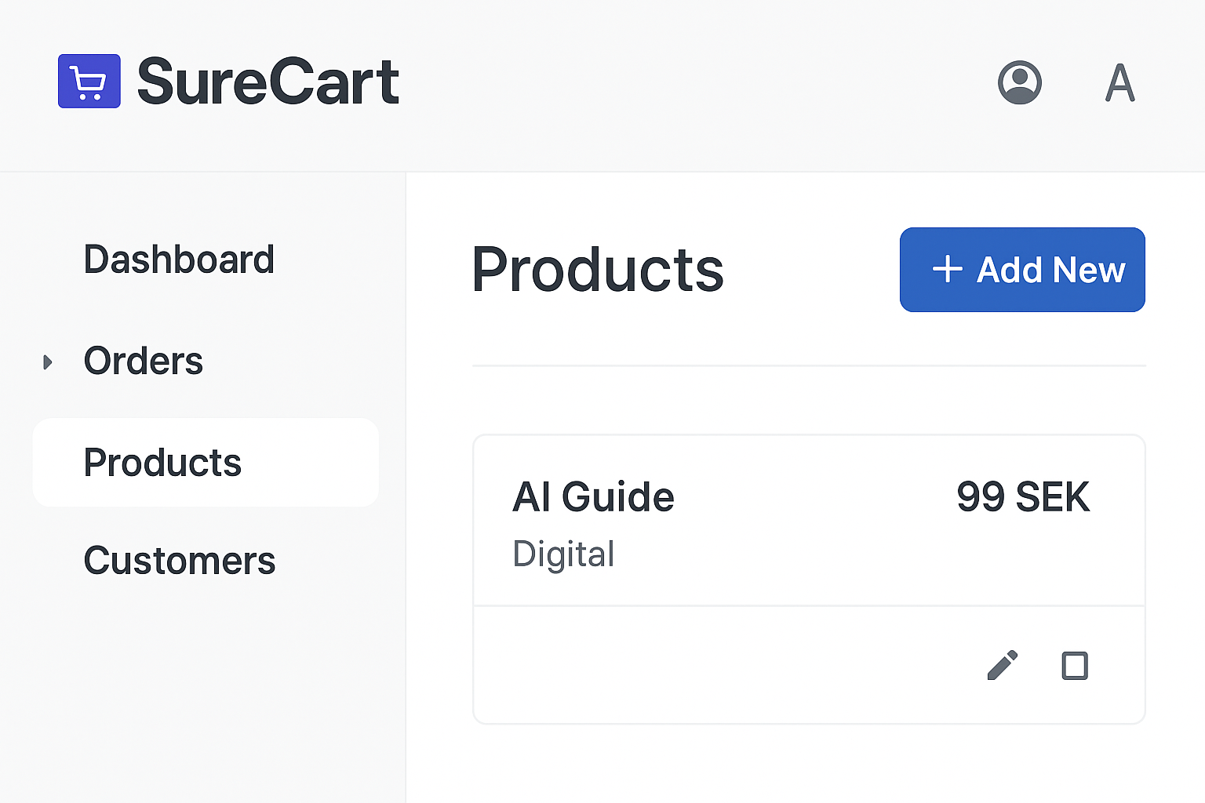Image resolution: width=1205 pixels, height=803 pixels.
Task: Click the plus icon on Add New
Action: click(948, 269)
